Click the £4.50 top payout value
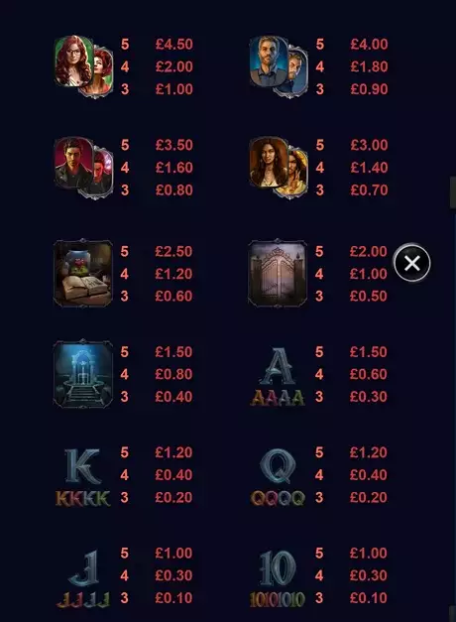Image resolution: width=456 pixels, height=622 pixels. 174,44
